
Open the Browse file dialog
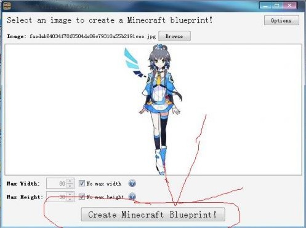click(x=174, y=36)
